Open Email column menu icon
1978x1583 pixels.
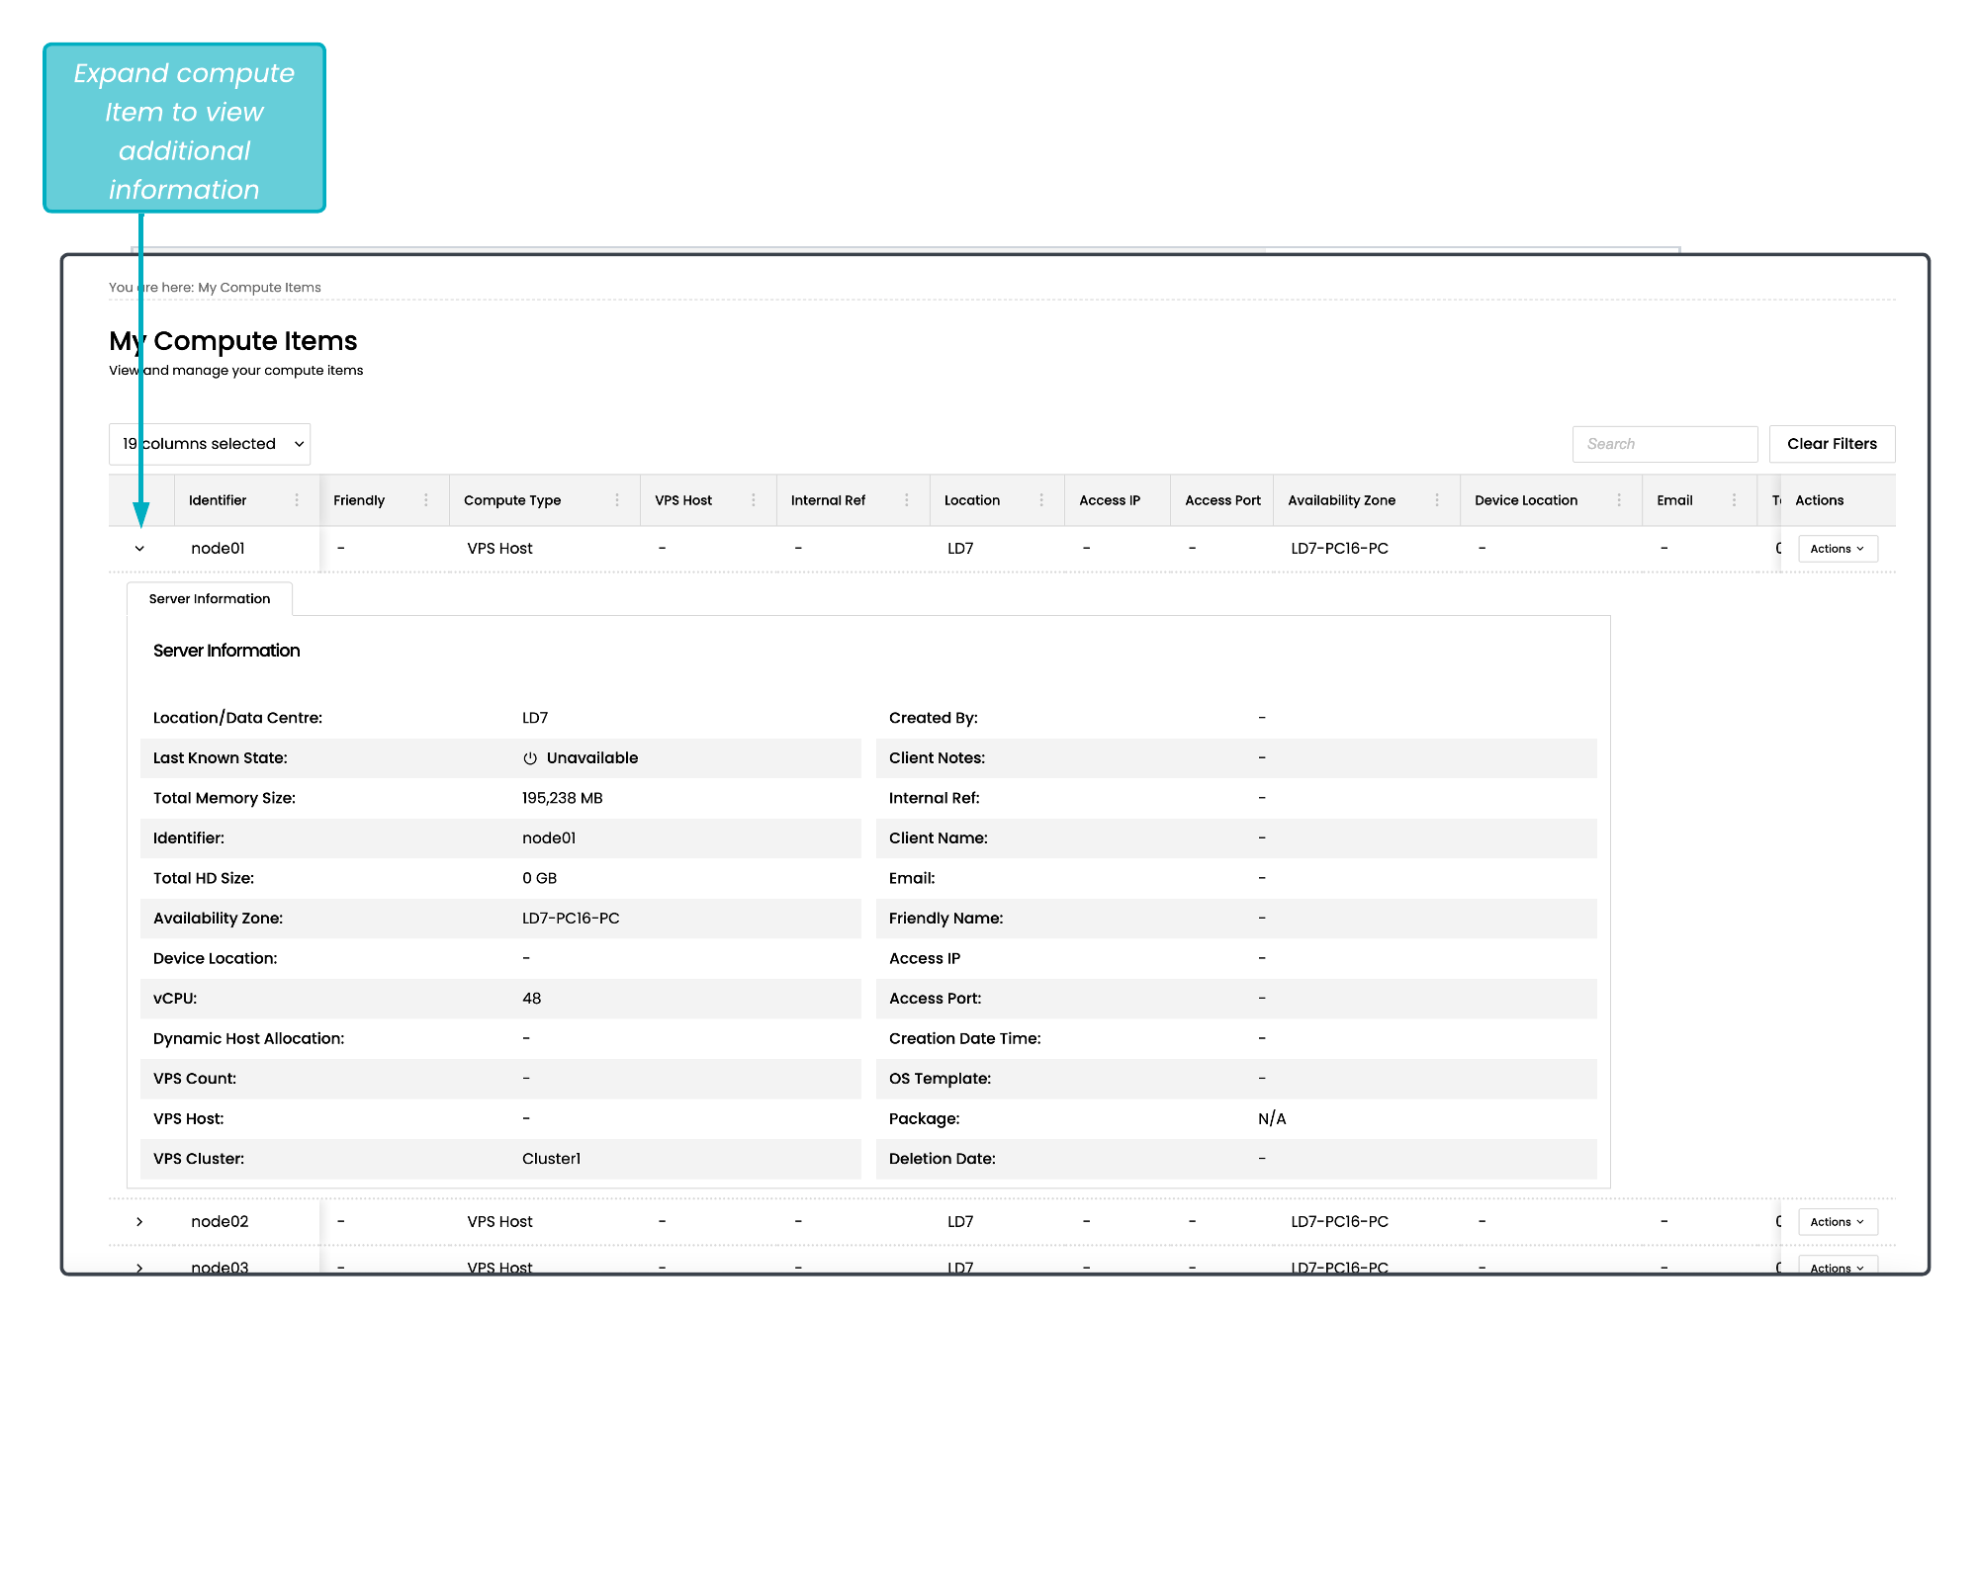[x=1734, y=500]
